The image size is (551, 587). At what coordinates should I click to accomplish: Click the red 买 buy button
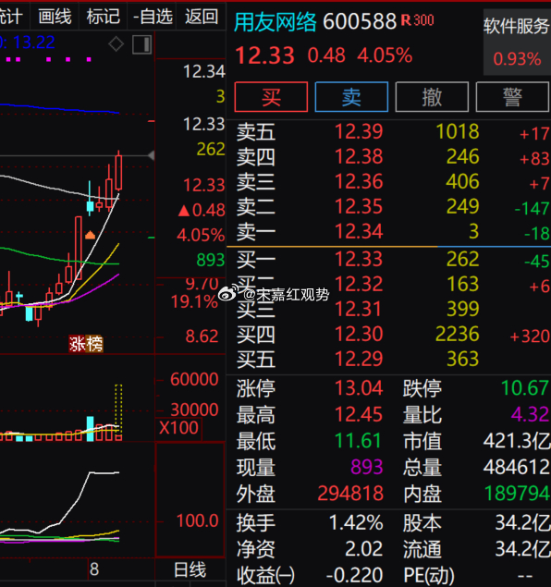(x=271, y=97)
